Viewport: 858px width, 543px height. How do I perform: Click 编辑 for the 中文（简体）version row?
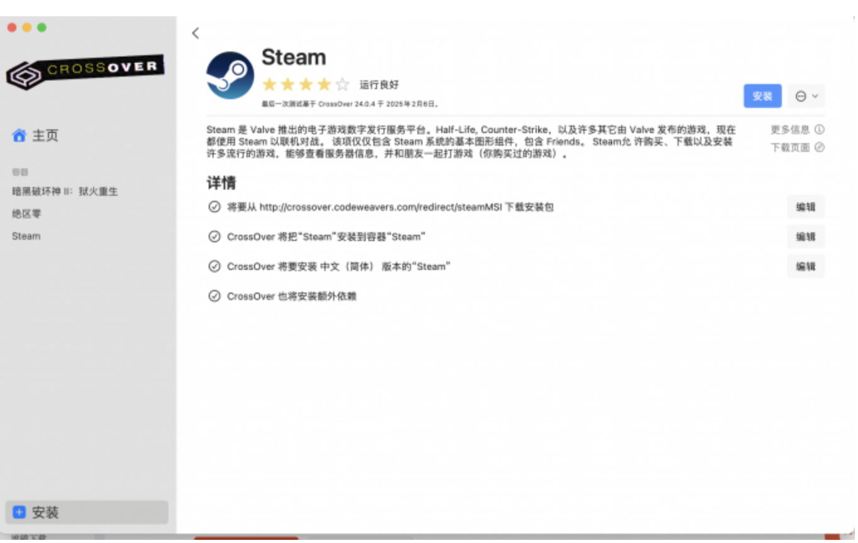tap(806, 266)
